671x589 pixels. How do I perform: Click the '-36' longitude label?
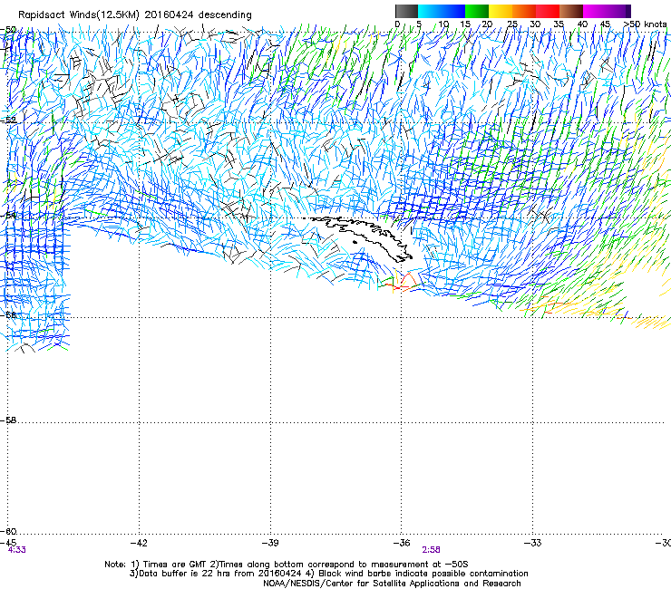(x=402, y=543)
